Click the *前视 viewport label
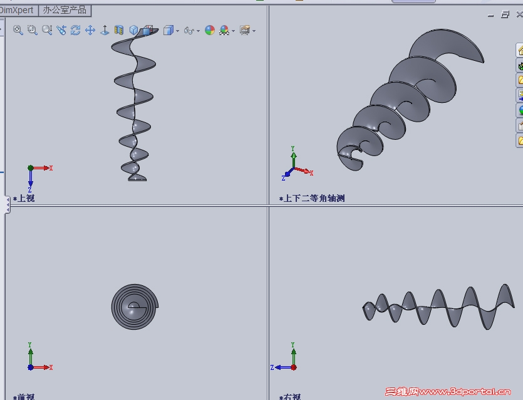This screenshot has height=400, width=523. 24,397
